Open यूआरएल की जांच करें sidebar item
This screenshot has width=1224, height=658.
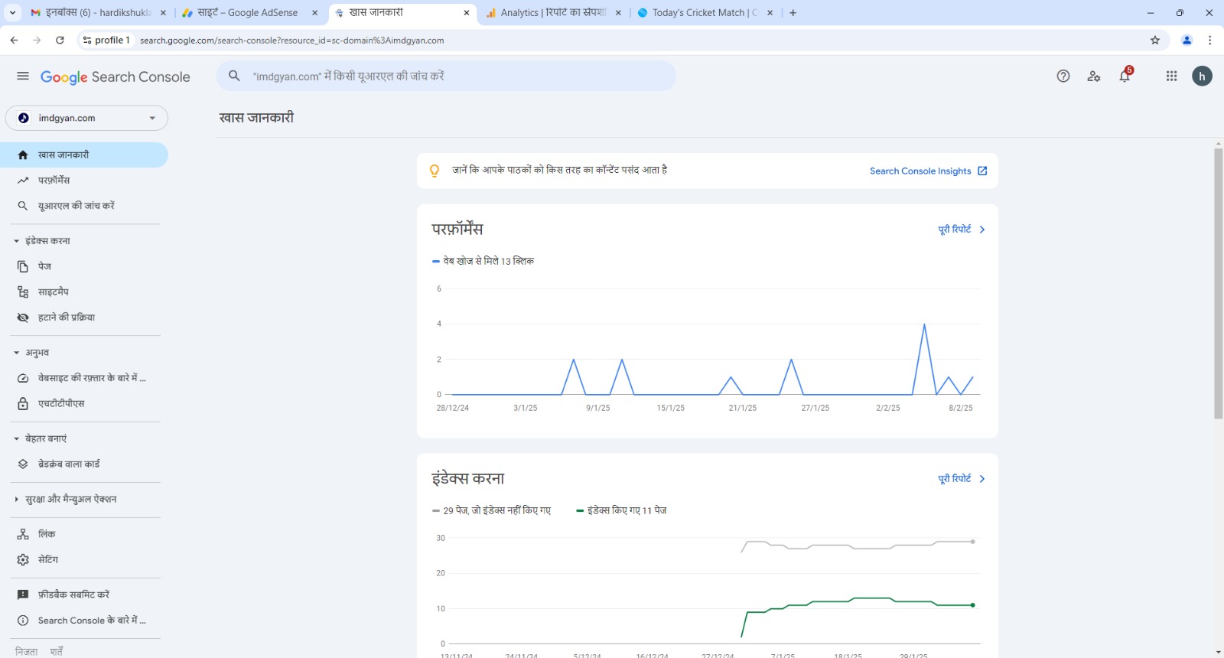84,206
